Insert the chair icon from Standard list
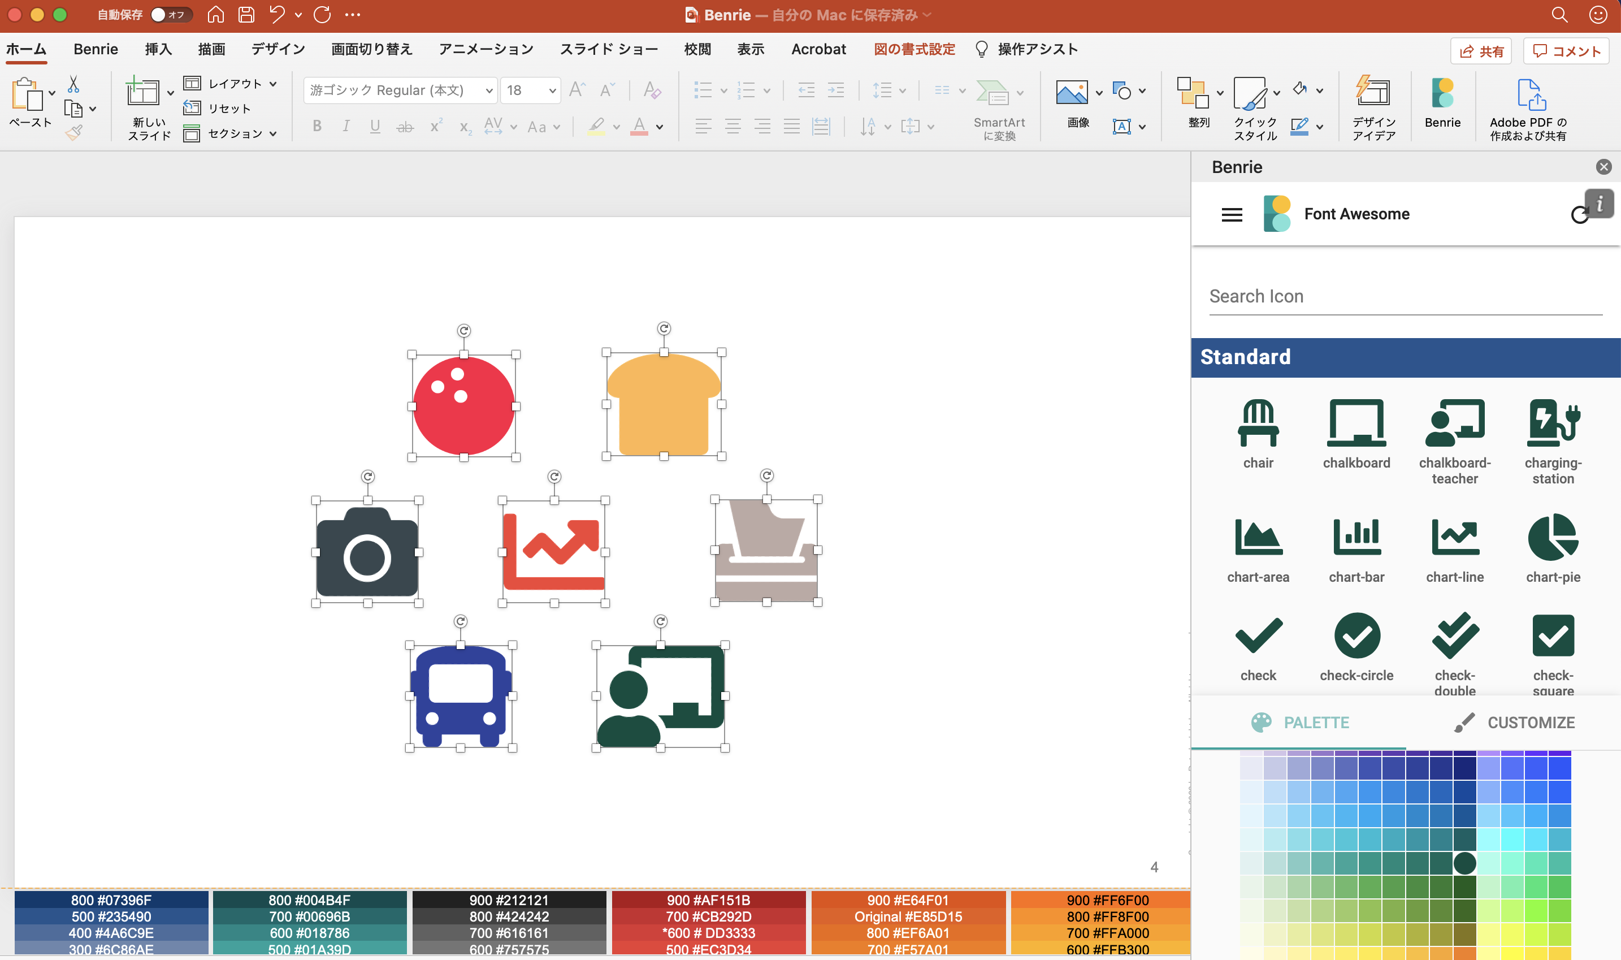The image size is (1621, 960). point(1258,423)
